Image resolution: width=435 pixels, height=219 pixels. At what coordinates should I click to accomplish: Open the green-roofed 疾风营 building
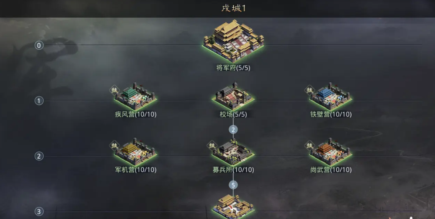click(x=135, y=96)
